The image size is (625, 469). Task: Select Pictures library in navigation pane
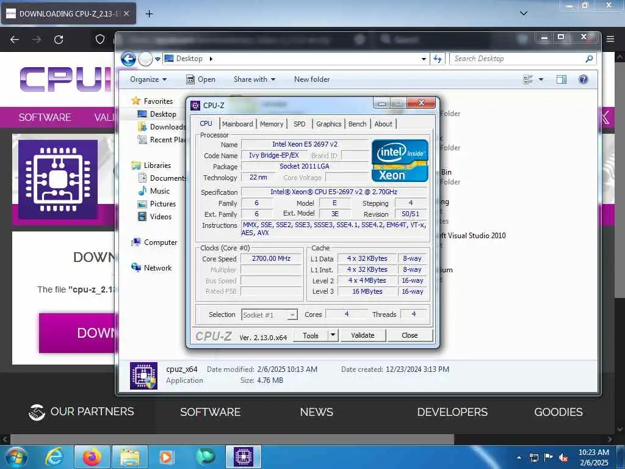pos(162,204)
